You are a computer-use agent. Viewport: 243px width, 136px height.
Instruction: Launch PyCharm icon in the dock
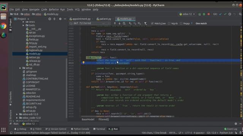(3, 7)
